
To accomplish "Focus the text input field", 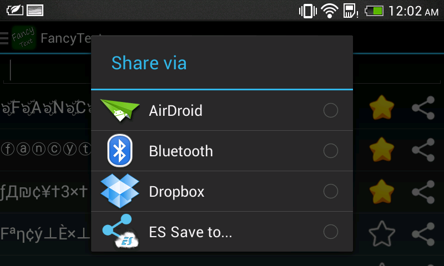I will point(47,70).
